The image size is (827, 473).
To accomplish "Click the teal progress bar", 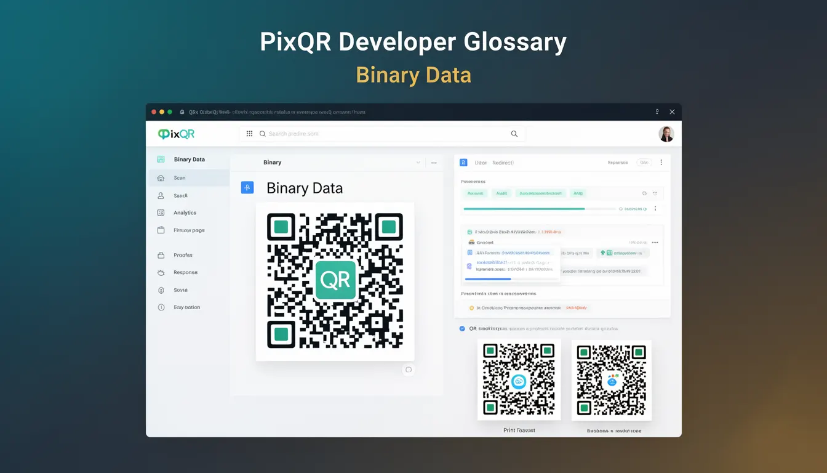I will (539, 209).
